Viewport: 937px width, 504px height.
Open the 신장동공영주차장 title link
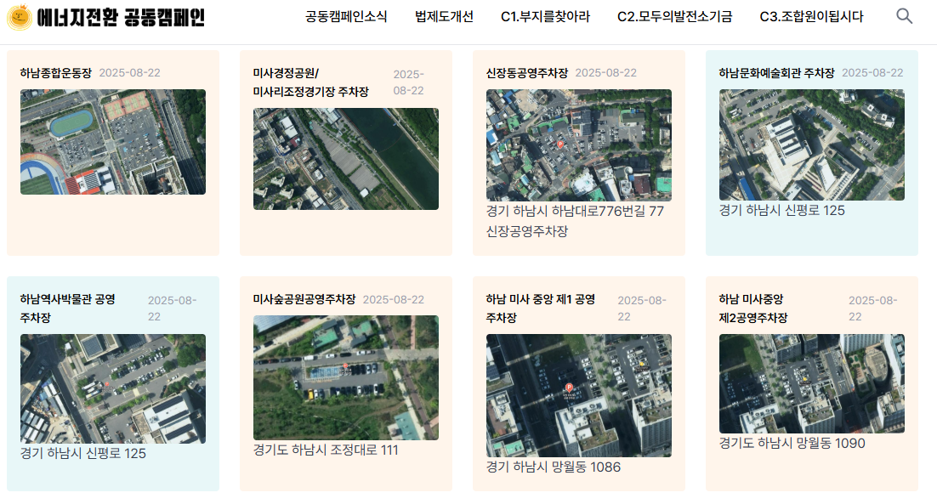pyautogui.click(x=527, y=73)
